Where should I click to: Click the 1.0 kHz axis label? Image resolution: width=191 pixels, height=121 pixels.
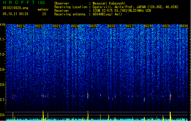pyautogui.click(x=2, y=54)
